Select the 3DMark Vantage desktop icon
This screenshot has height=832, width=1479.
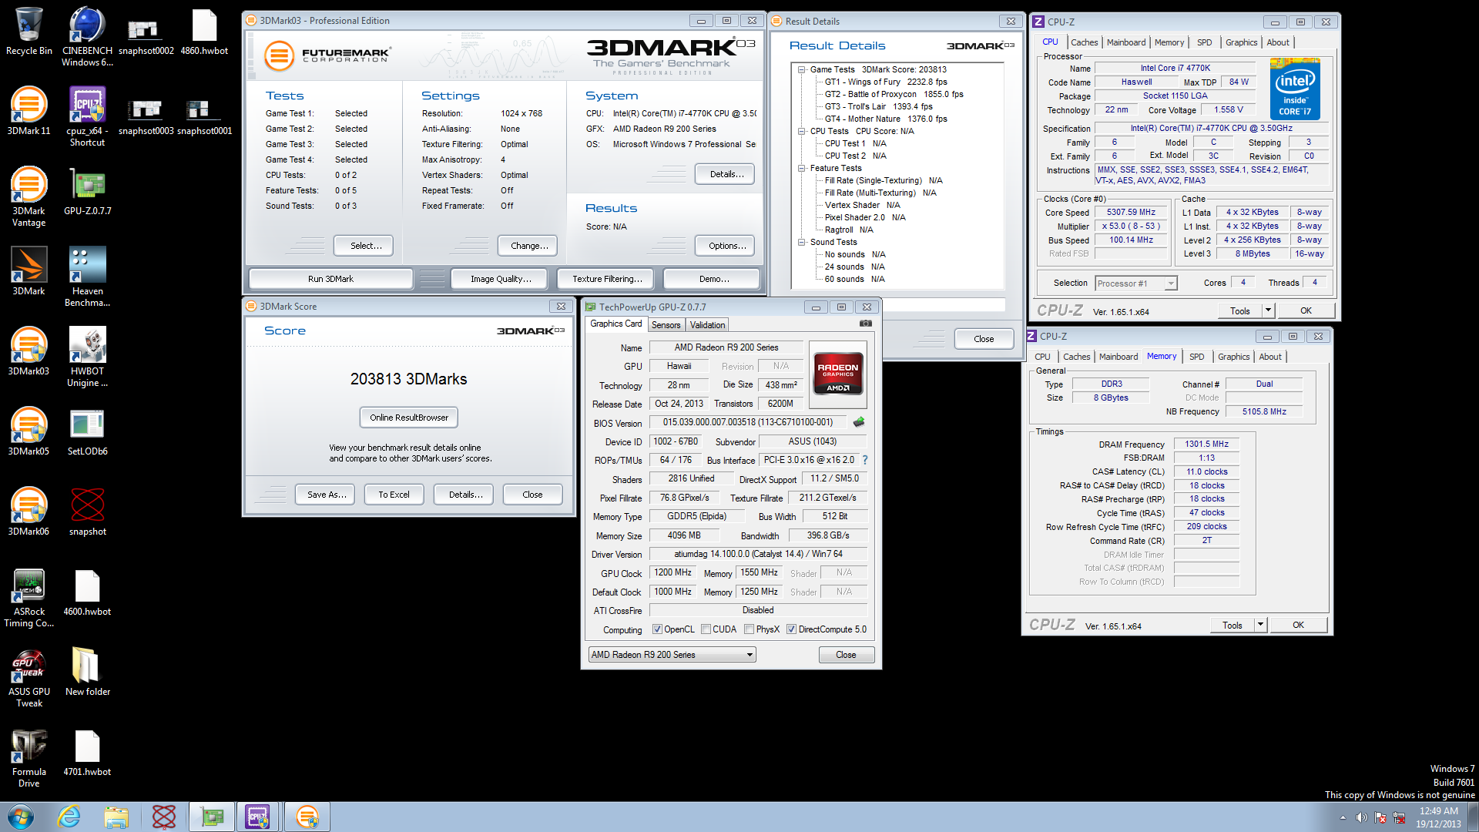click(x=29, y=196)
